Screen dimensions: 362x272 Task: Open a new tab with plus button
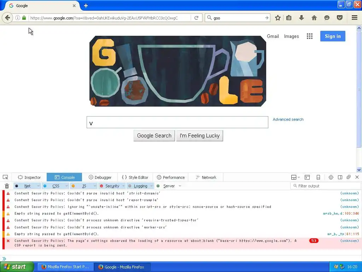tap(86, 6)
